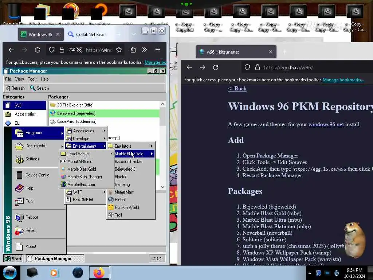
Task: Click media player icon in Windows taskbar
Action: (54, 273)
